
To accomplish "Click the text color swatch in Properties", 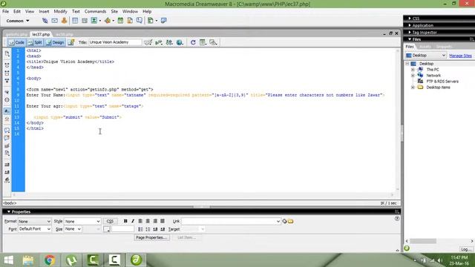I will click(106, 229).
